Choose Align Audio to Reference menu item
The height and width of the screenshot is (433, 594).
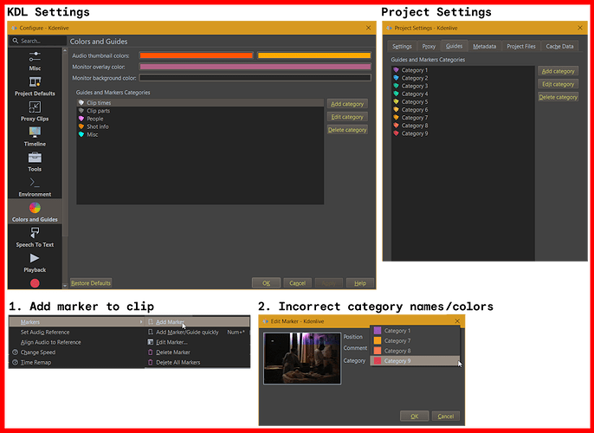point(77,342)
